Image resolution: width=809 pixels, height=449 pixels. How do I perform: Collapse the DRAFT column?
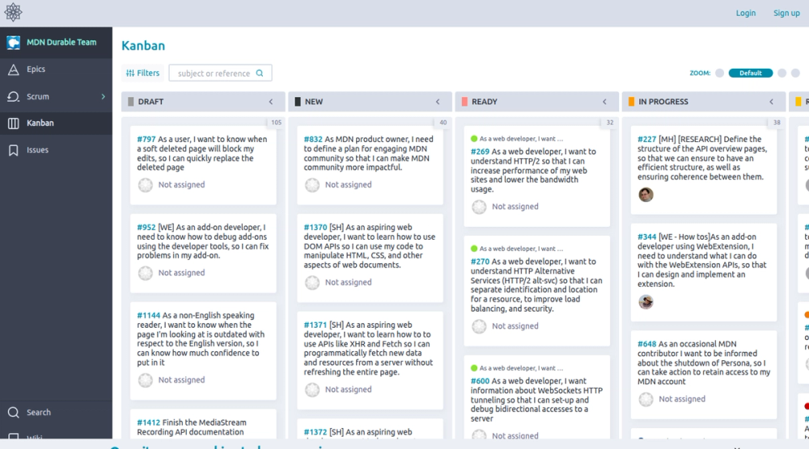pyautogui.click(x=271, y=102)
